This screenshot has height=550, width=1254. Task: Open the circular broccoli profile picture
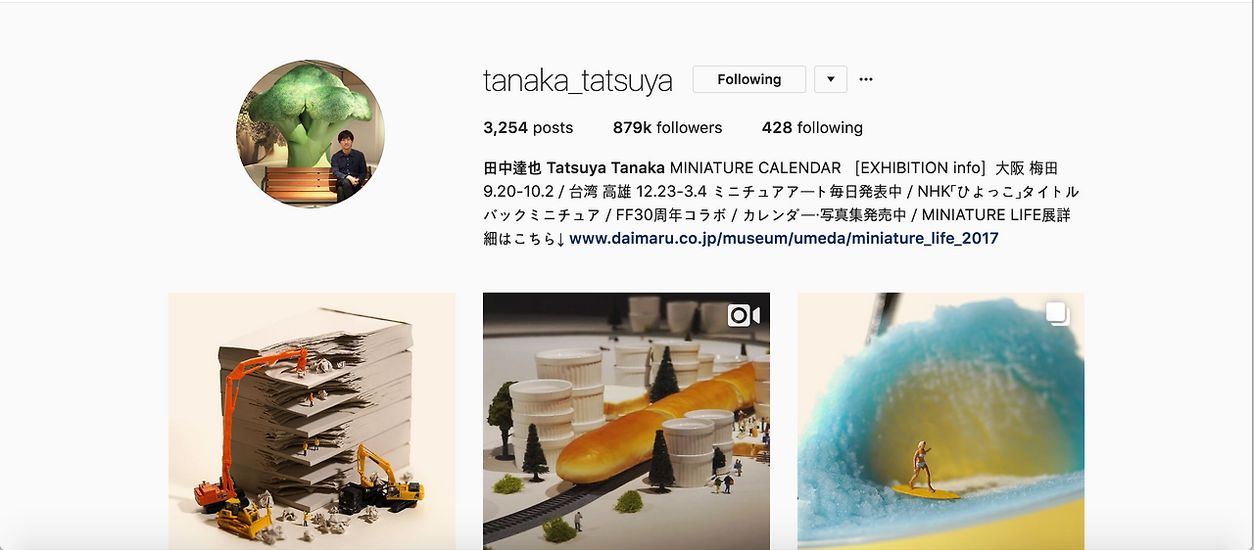(311, 134)
